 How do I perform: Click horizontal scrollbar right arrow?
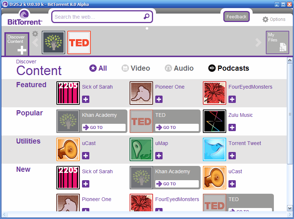click(290, 214)
